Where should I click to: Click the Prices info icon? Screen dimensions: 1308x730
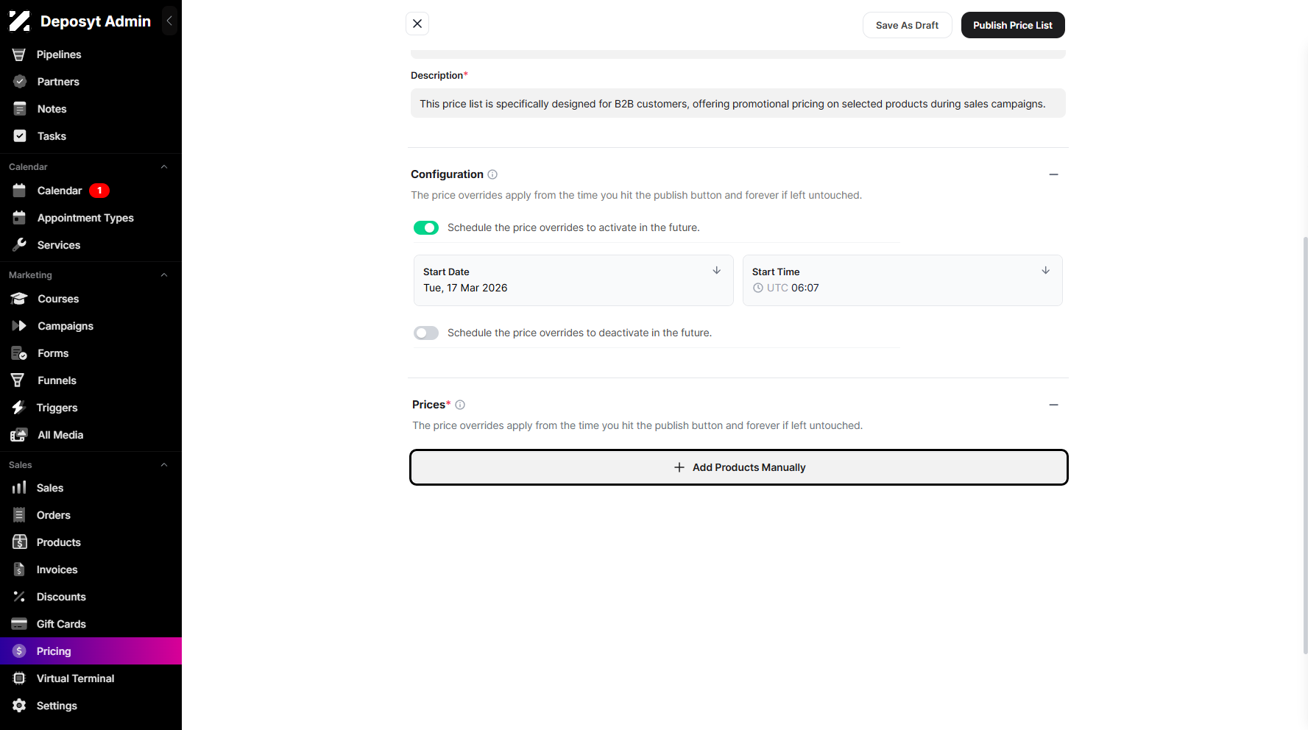click(460, 405)
